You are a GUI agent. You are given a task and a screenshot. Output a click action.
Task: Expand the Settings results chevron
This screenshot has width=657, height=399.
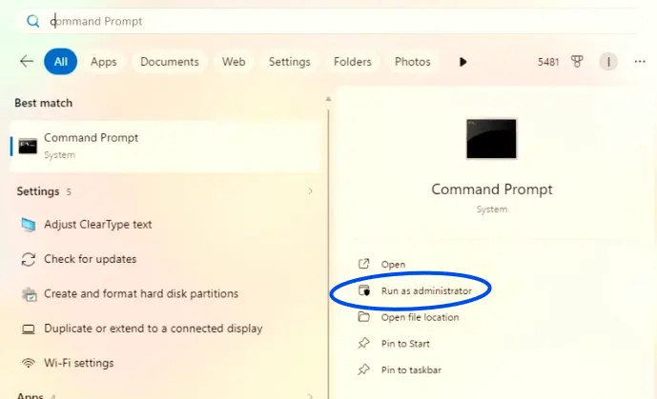(x=310, y=191)
